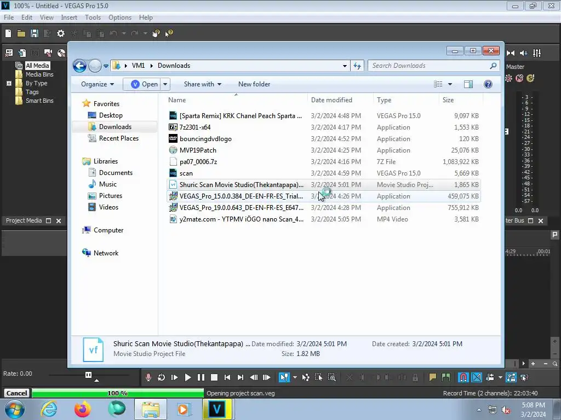This screenshot has height=420, width=561.
Task: Select the Envelope Edit tool
Action: (x=306, y=377)
